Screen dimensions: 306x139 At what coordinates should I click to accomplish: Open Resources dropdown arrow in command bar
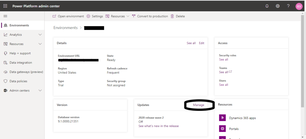[128, 16]
